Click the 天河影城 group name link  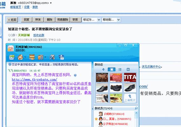point(24,35)
